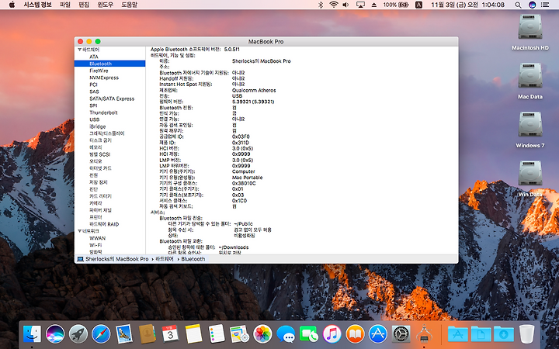Select SATA/SATA Express in the sidebar
This screenshot has height=349, width=559.
pyautogui.click(x=112, y=98)
